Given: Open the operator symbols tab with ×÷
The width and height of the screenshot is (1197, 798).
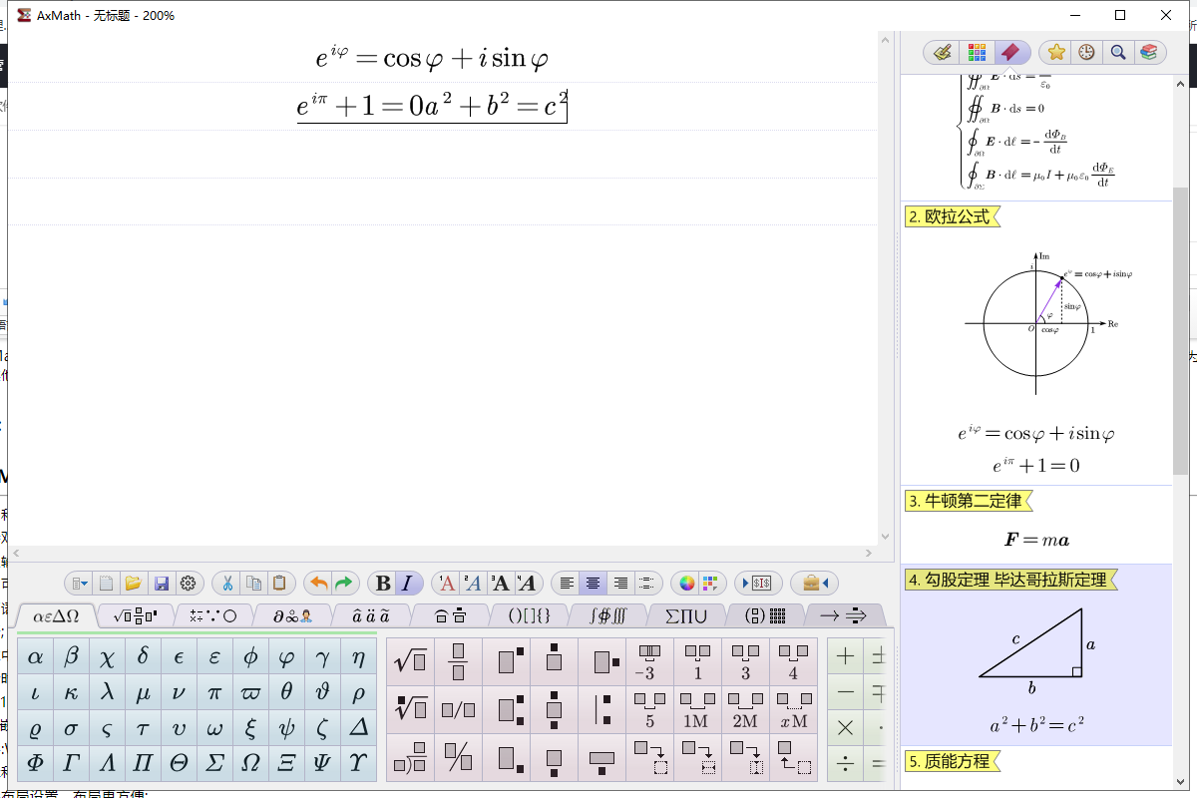Looking at the screenshot, I should point(211,615).
